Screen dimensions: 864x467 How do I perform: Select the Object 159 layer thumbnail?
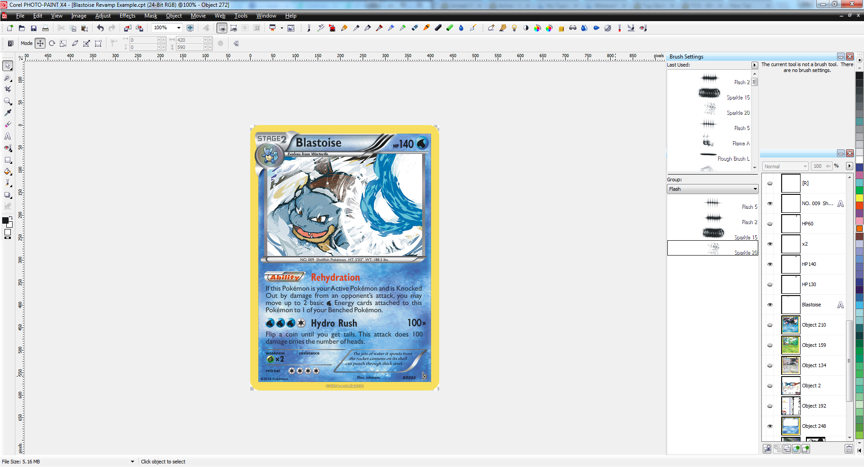791,345
